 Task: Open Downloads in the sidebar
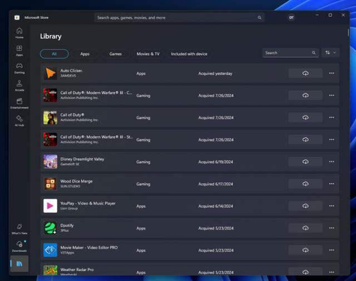(x=19, y=246)
